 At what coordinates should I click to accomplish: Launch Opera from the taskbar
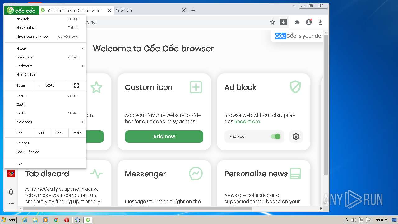pyautogui.click(x=67, y=220)
